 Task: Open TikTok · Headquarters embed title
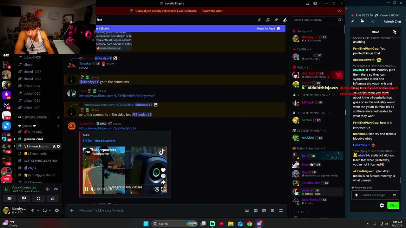coord(99,141)
